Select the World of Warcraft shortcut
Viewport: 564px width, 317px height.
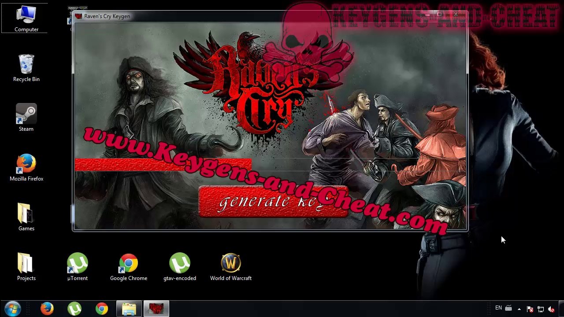point(231,267)
